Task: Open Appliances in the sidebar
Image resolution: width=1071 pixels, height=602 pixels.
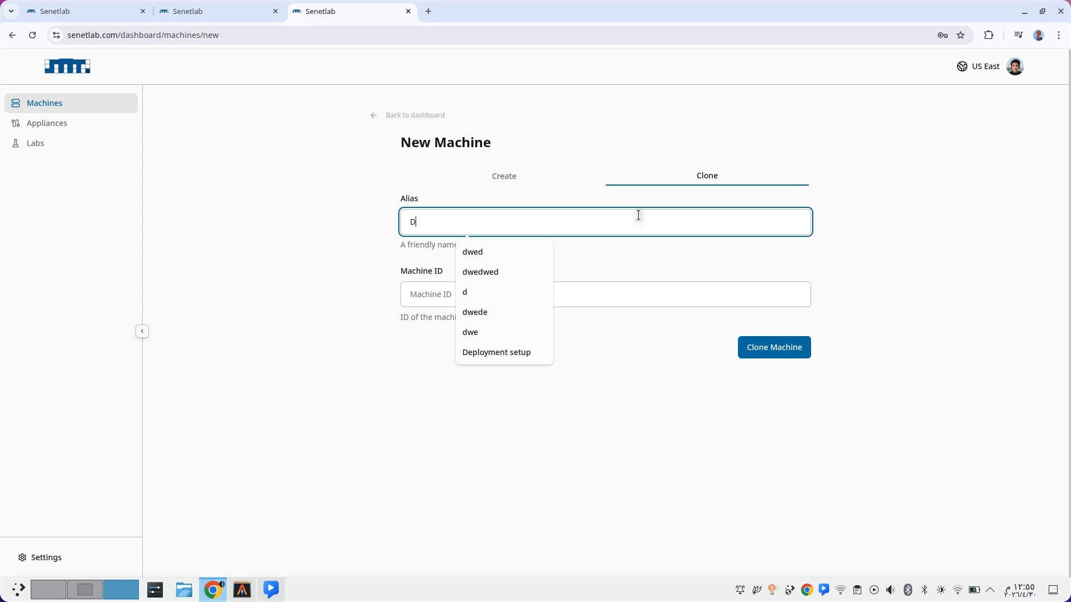Action: coord(47,123)
